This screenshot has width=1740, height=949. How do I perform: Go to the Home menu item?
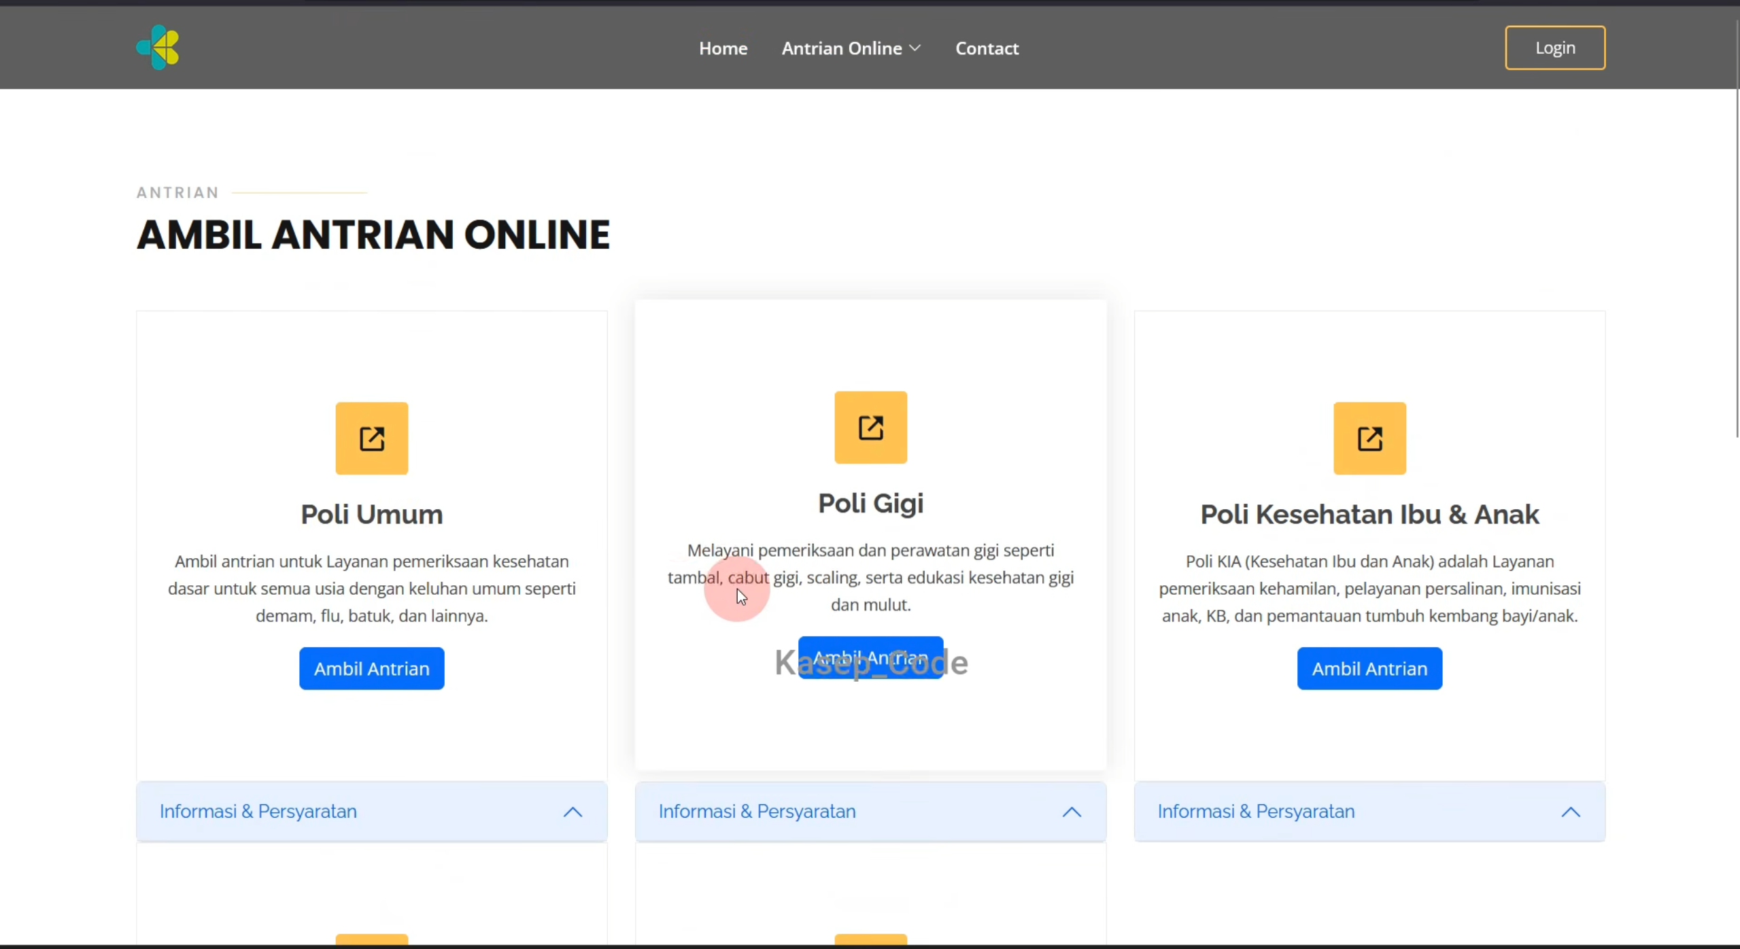pos(723,48)
